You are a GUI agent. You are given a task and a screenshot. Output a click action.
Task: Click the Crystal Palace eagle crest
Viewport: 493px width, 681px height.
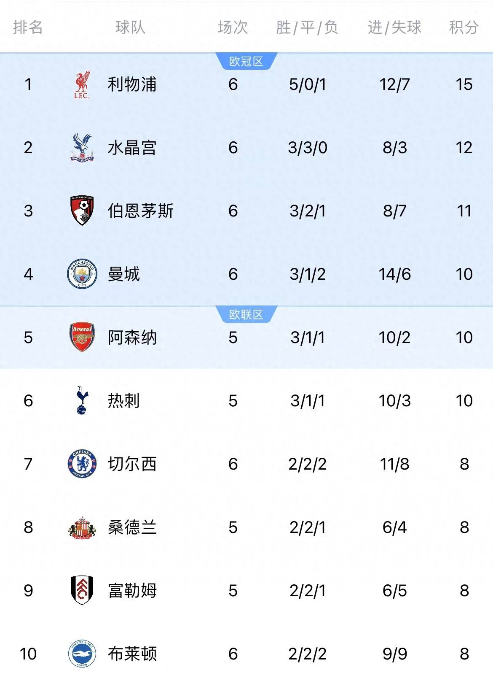click(82, 147)
